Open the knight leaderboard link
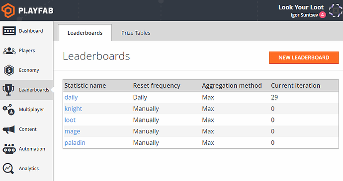Viewport: 343px width, 181px height. click(x=73, y=109)
